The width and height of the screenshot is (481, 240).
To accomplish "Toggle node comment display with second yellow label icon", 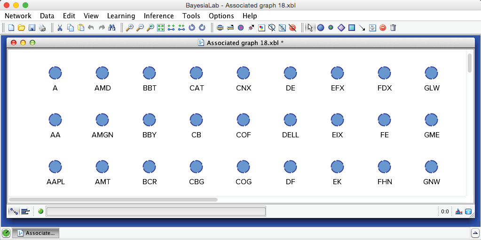I will point(230,28).
